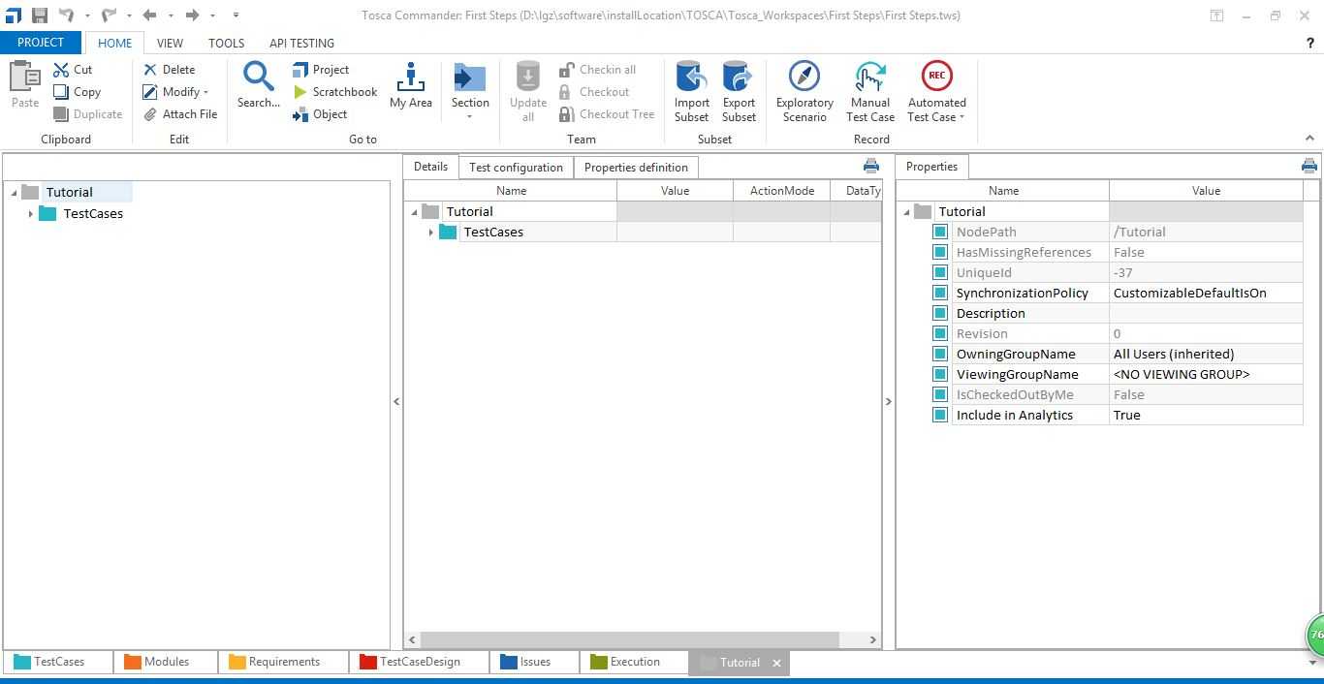The image size is (1324, 684).
Task: Click the Redo arrow icon
Action: 109,15
